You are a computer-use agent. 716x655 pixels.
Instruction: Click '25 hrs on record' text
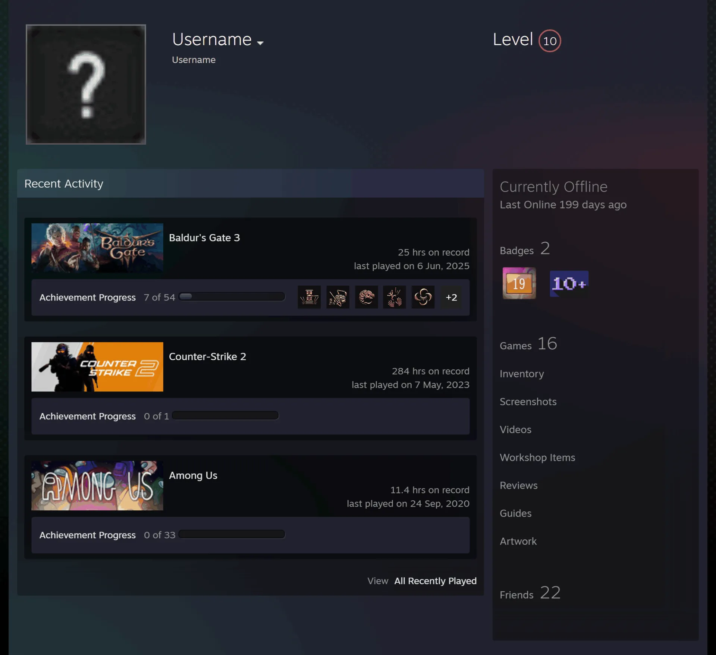(x=433, y=252)
